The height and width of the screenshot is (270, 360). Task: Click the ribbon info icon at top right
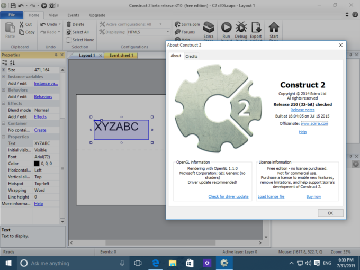[x=355, y=15]
